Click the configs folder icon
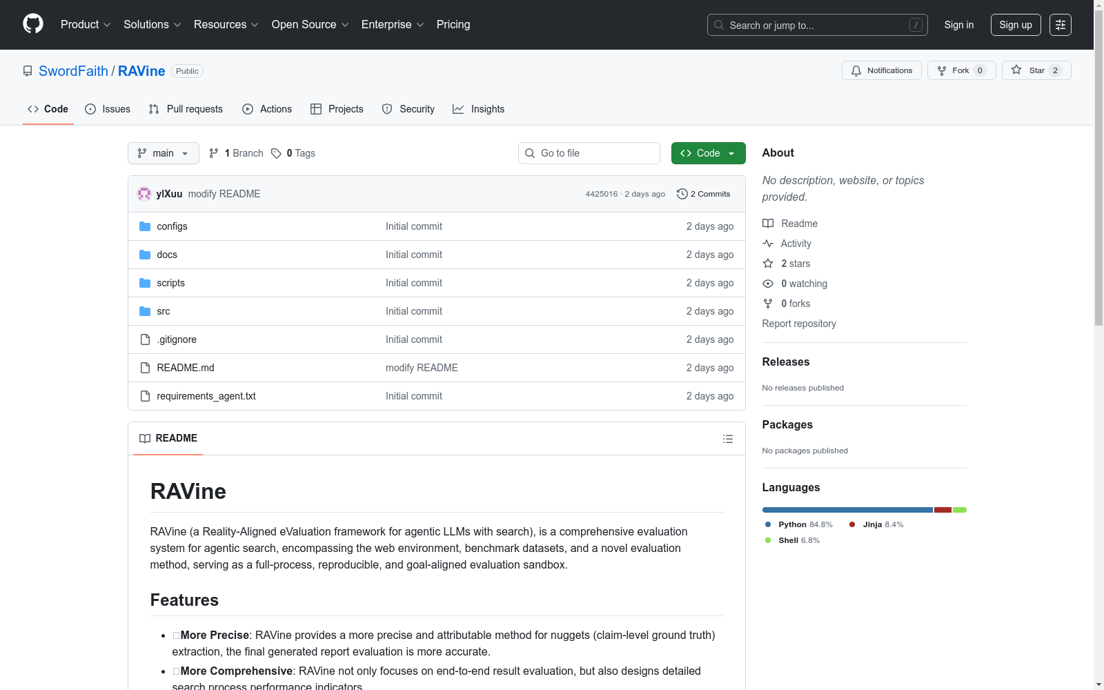 coord(145,226)
